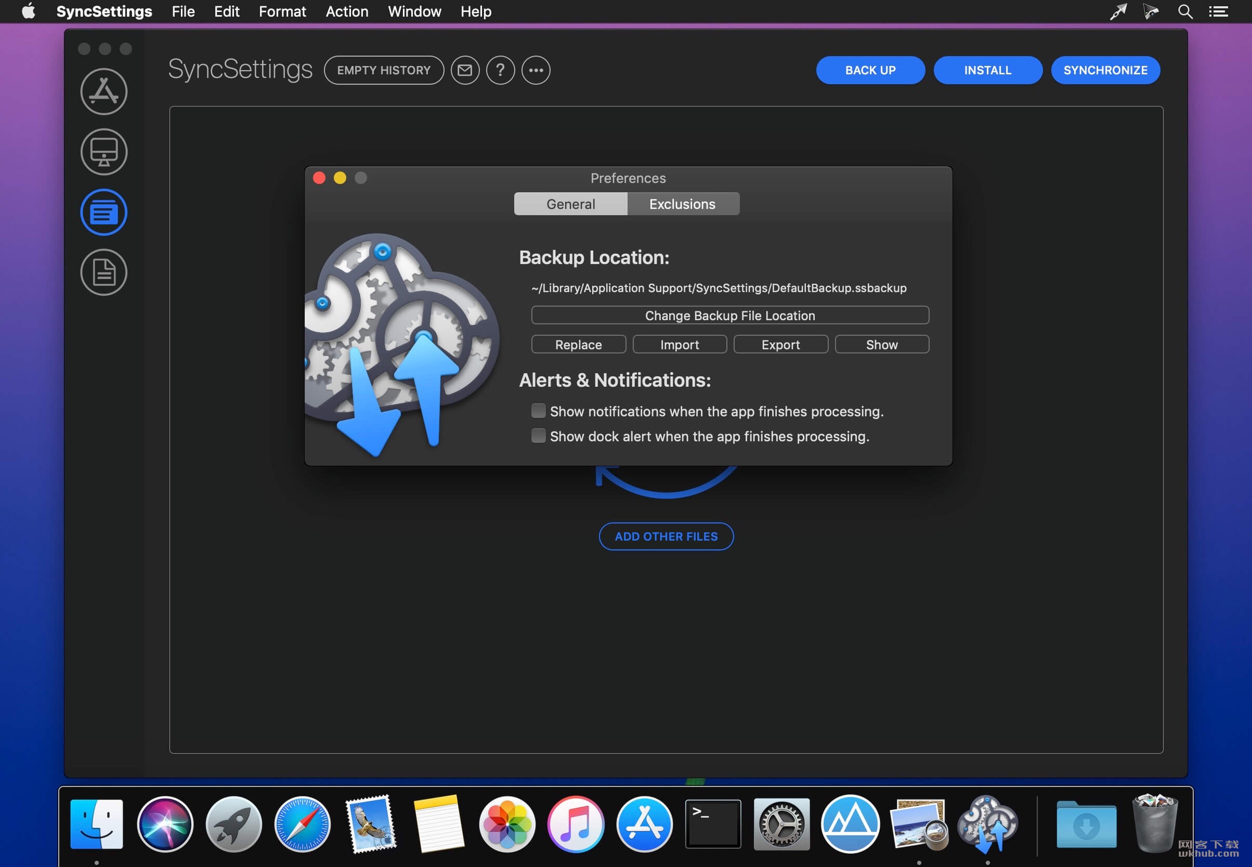The image size is (1252, 867).
Task: Open the Window menu
Action: click(x=414, y=11)
